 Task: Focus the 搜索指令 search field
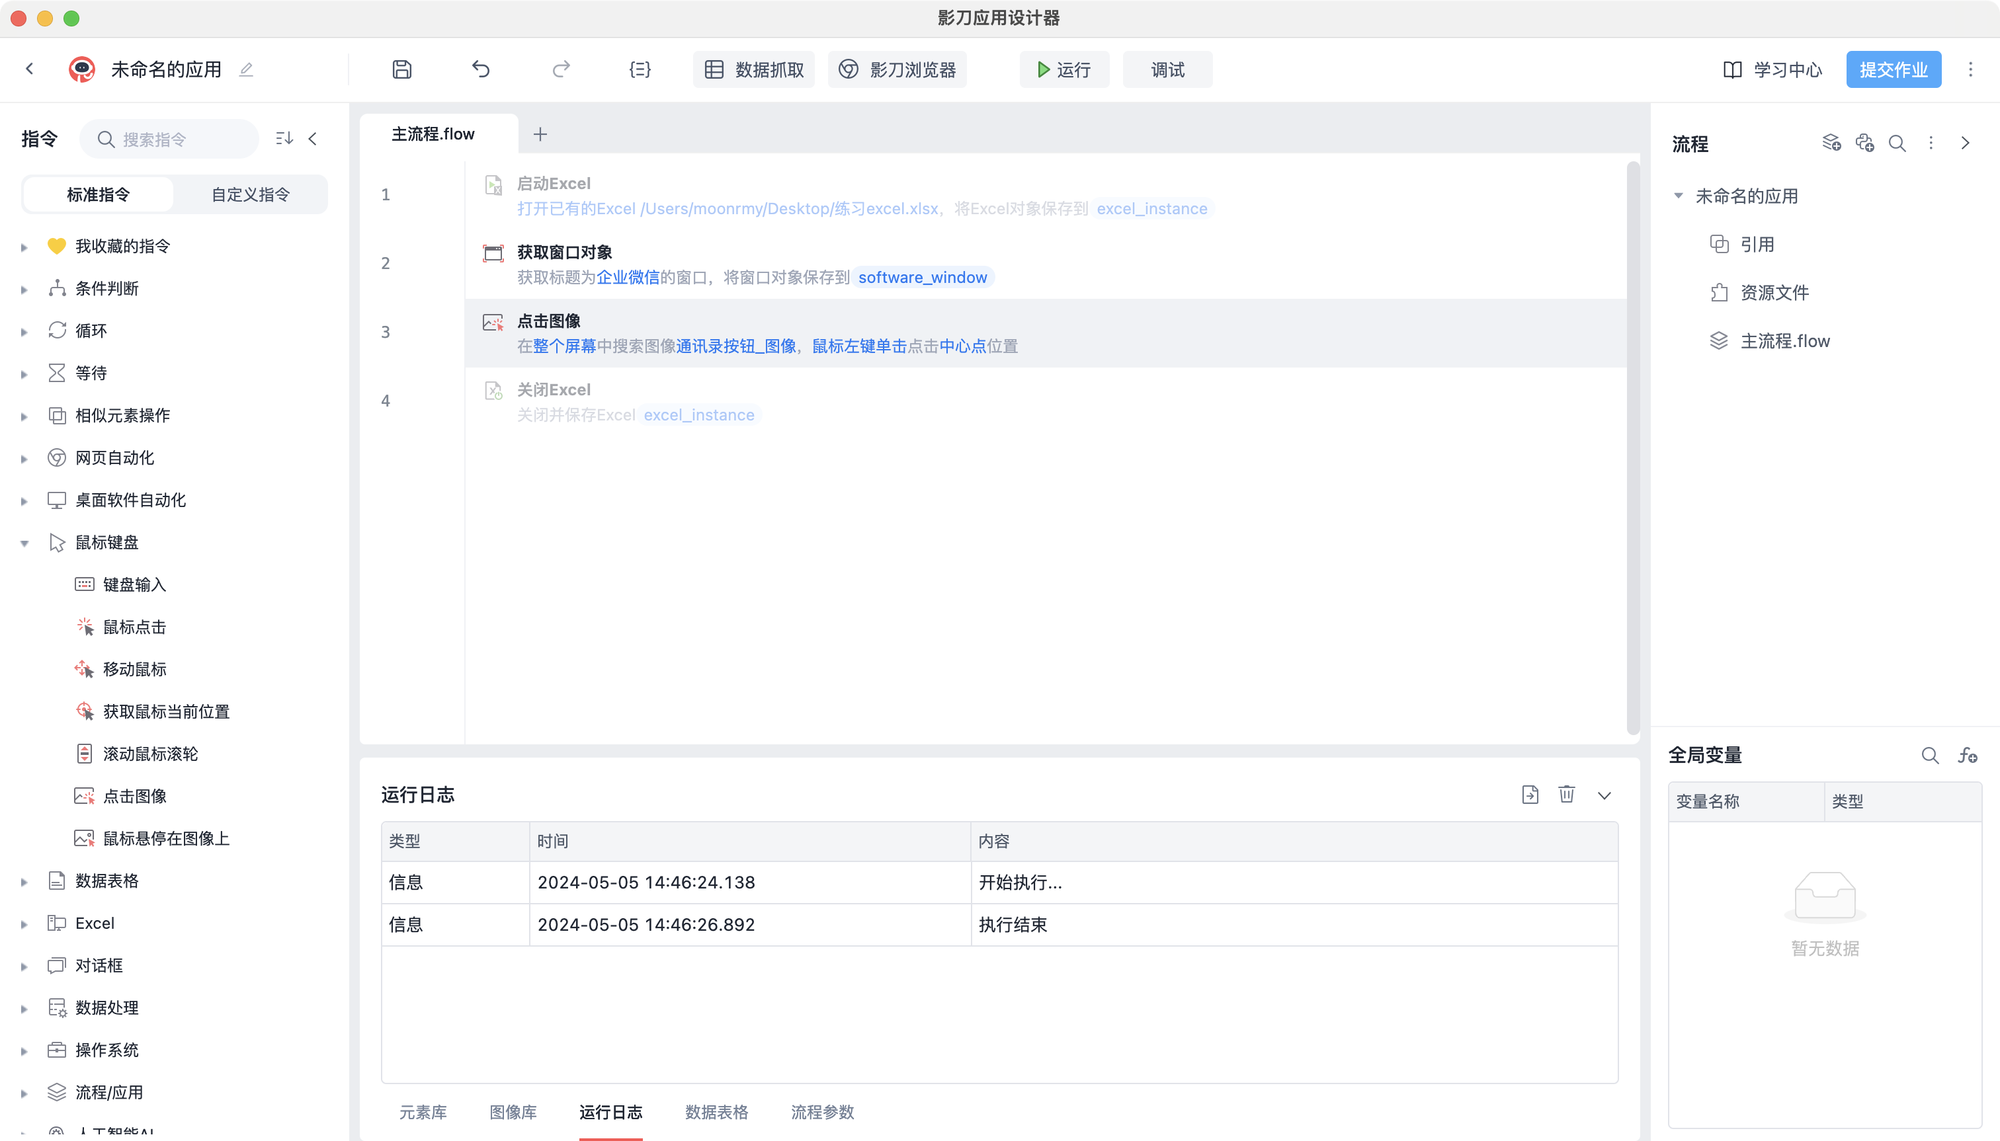[169, 139]
